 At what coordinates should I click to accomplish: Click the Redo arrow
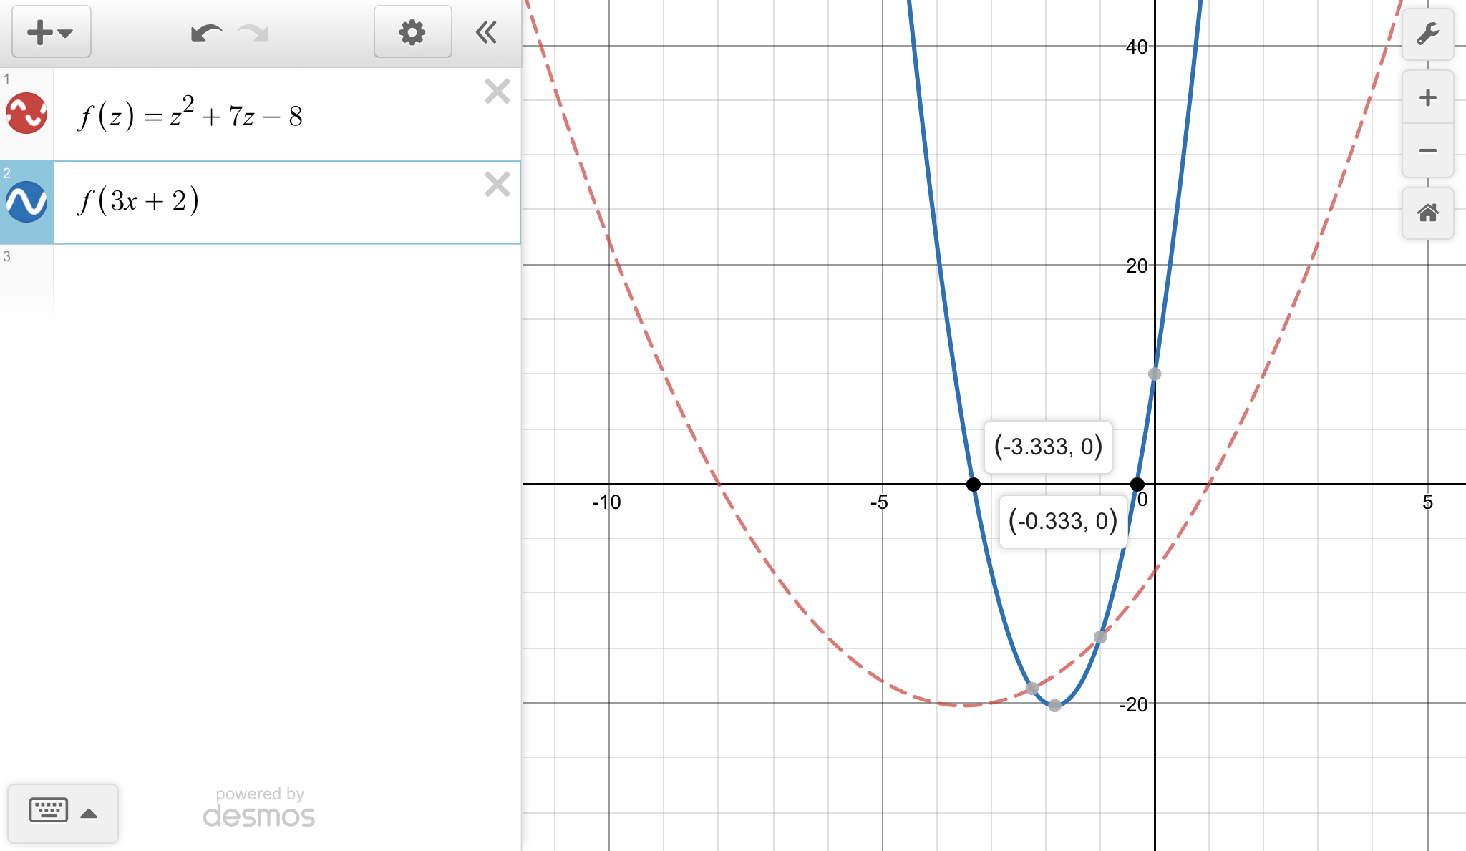253,33
